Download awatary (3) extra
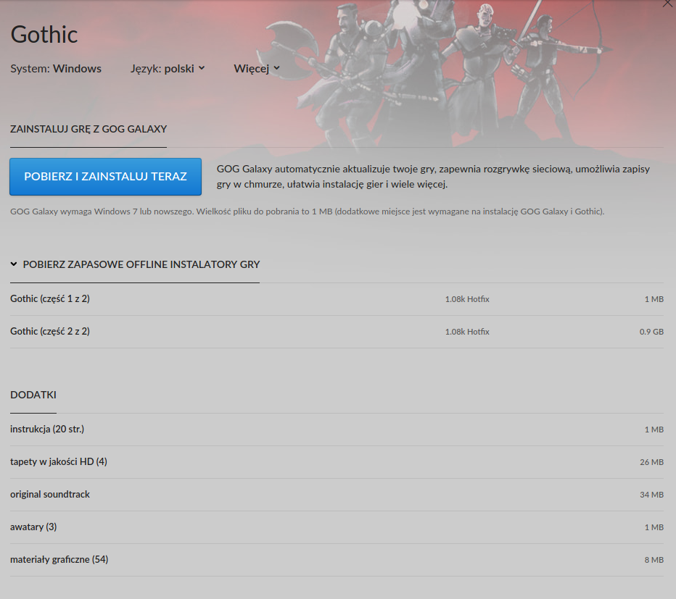The image size is (676, 599). pos(337,527)
